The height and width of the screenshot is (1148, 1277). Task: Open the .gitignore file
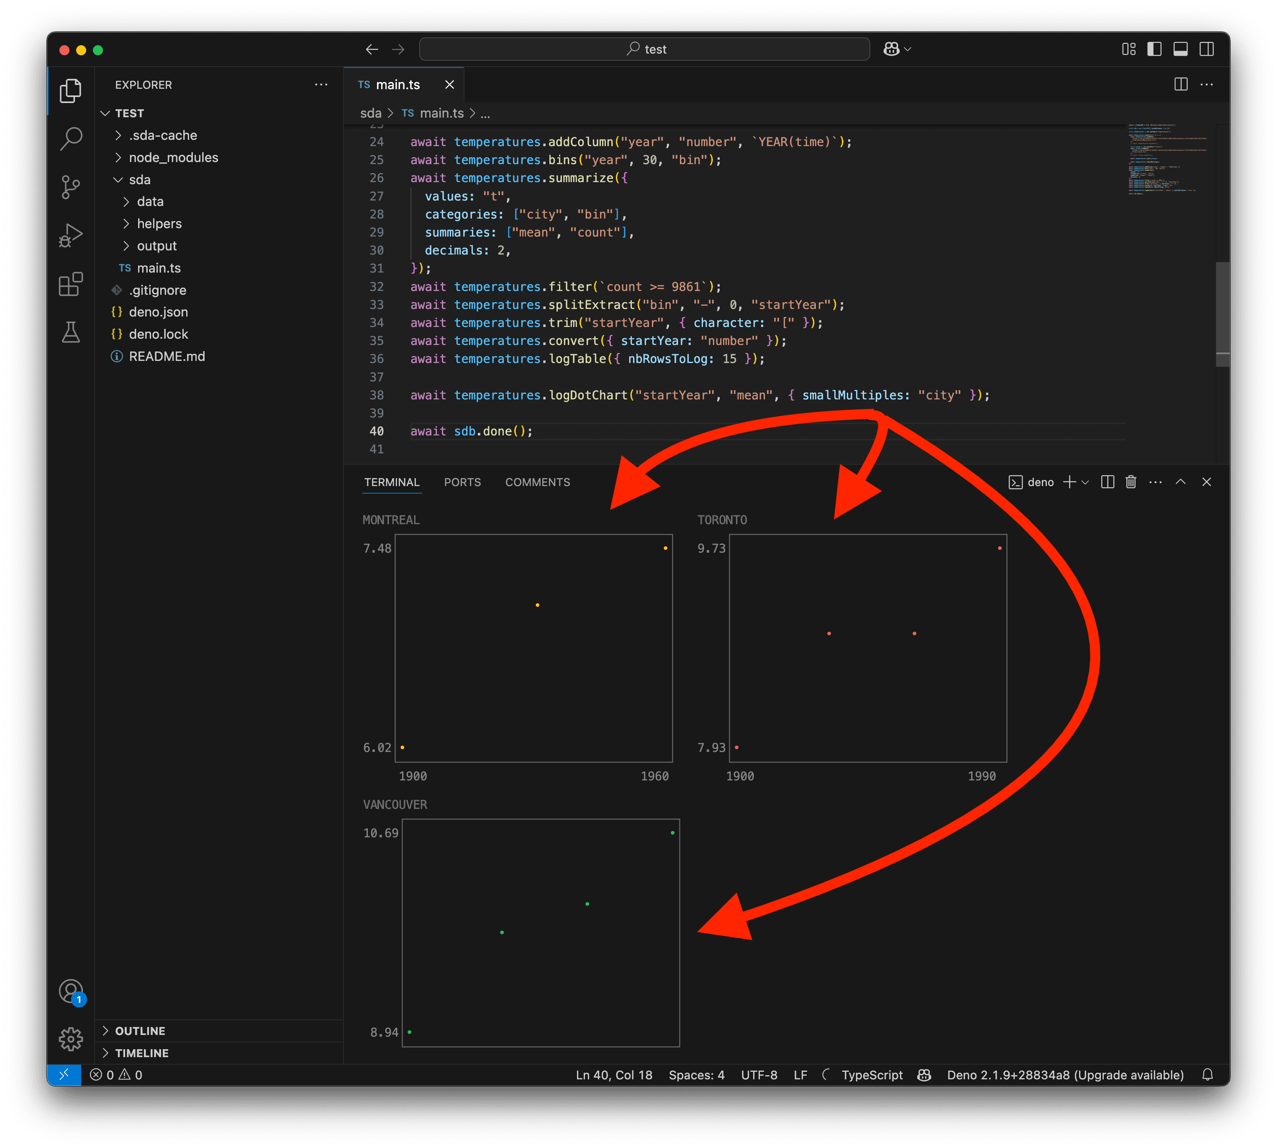click(219, 290)
